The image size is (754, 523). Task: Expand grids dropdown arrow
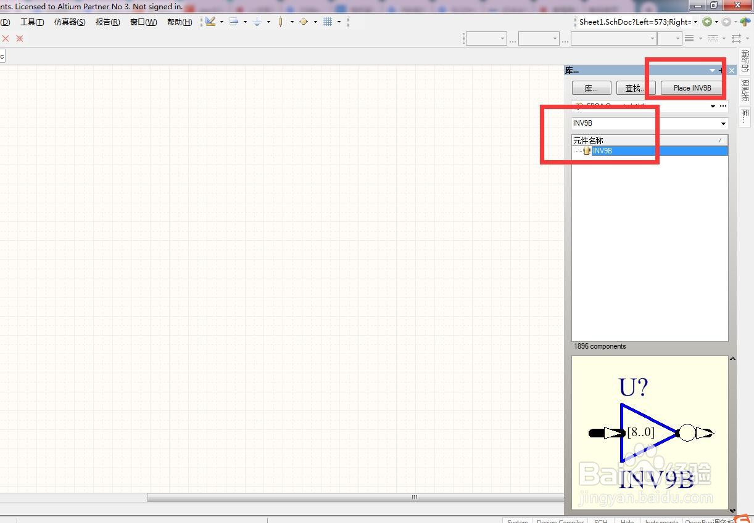point(339,22)
